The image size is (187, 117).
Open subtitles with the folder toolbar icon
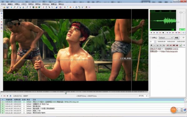click(4, 7)
